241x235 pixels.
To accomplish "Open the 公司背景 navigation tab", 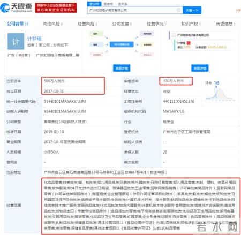I will pos(18,24).
